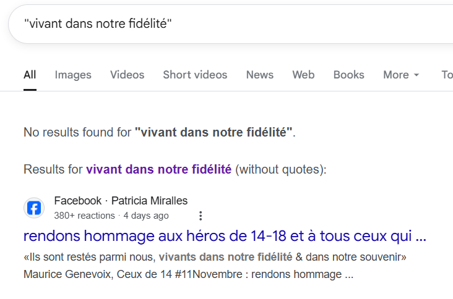This screenshot has width=453, height=299.
Task: Click the bold quoted phrase in no-results message
Action: [213, 132]
